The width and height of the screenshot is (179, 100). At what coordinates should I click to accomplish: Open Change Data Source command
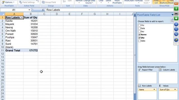click(x=89, y=2)
